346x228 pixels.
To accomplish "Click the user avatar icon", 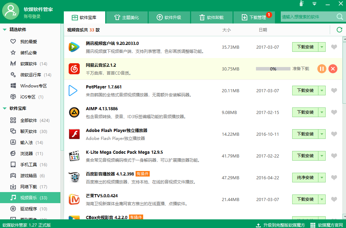I will (11, 11).
